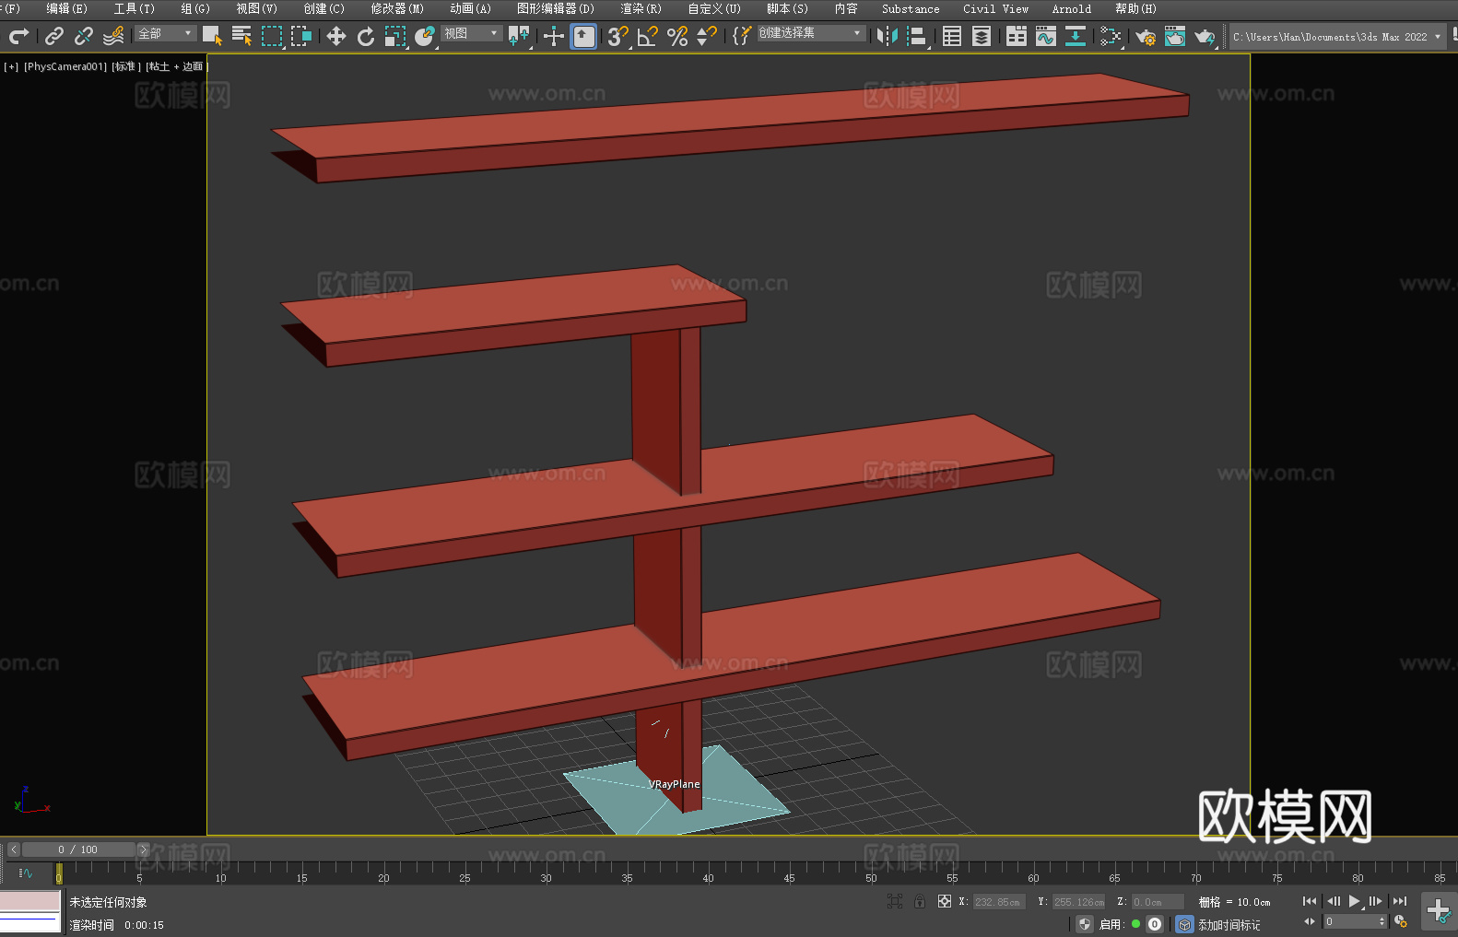Open the 帮助(H) menu
The height and width of the screenshot is (937, 1458).
[x=1135, y=8]
